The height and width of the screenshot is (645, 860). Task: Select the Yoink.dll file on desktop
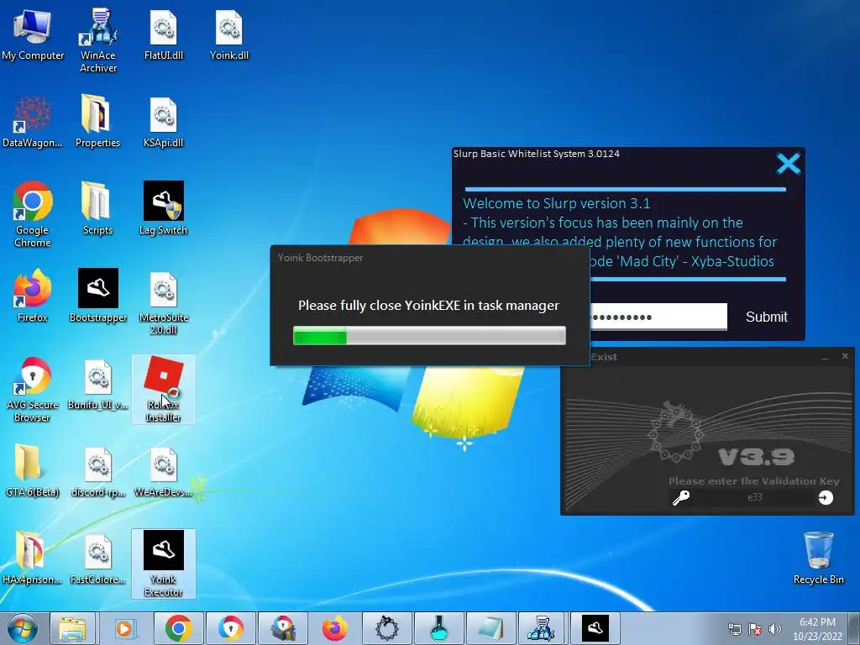(x=229, y=34)
